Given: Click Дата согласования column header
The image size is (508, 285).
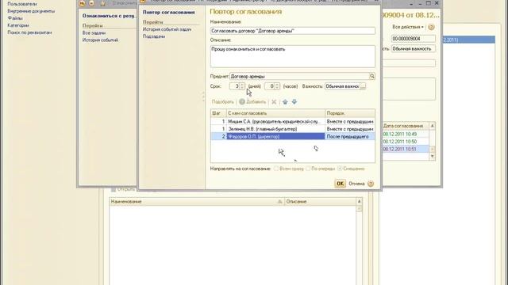Looking at the screenshot, I should [x=406, y=126].
